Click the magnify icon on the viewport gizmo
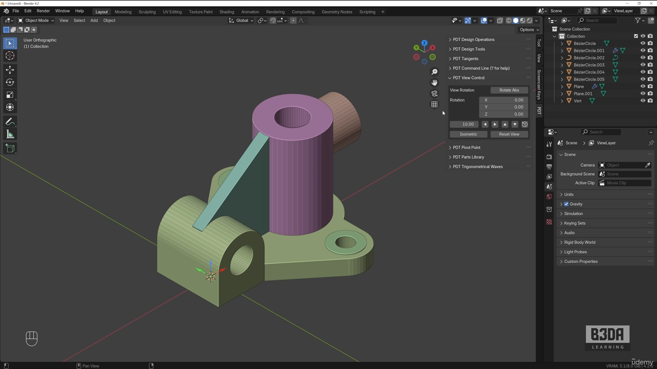Viewport: 657px width, 369px height. (434, 71)
